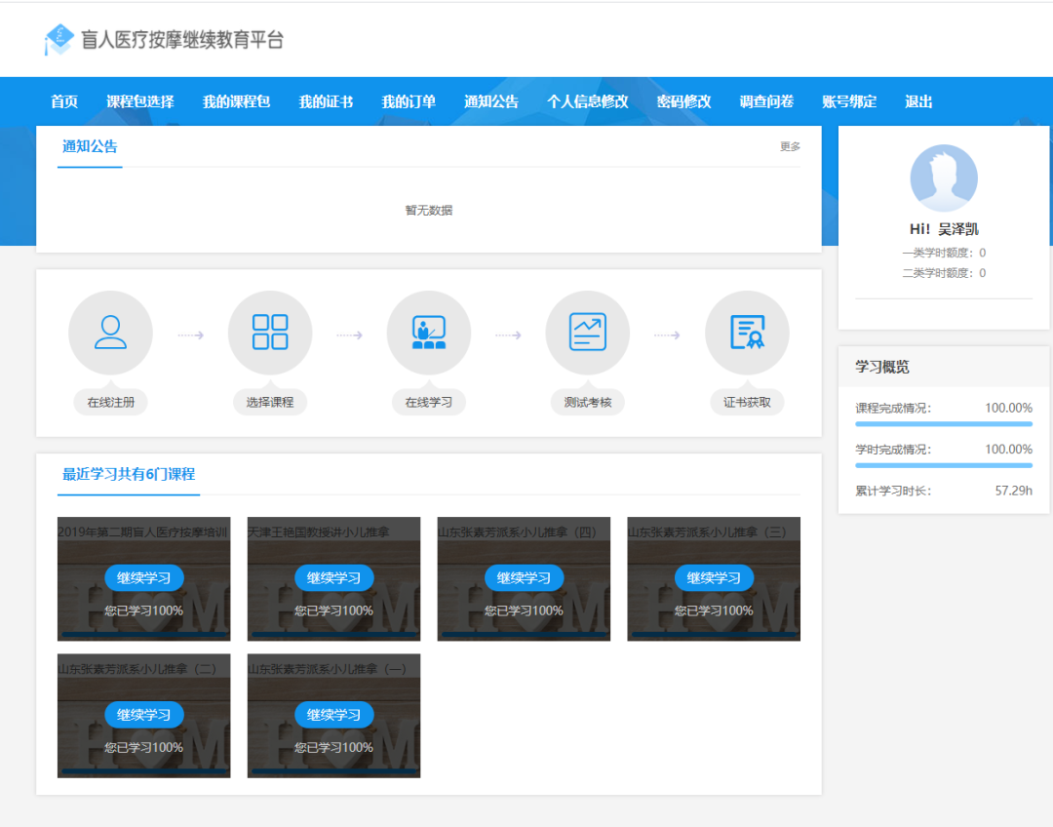Click the Hi! 吴泽凯 username text

[x=944, y=229]
